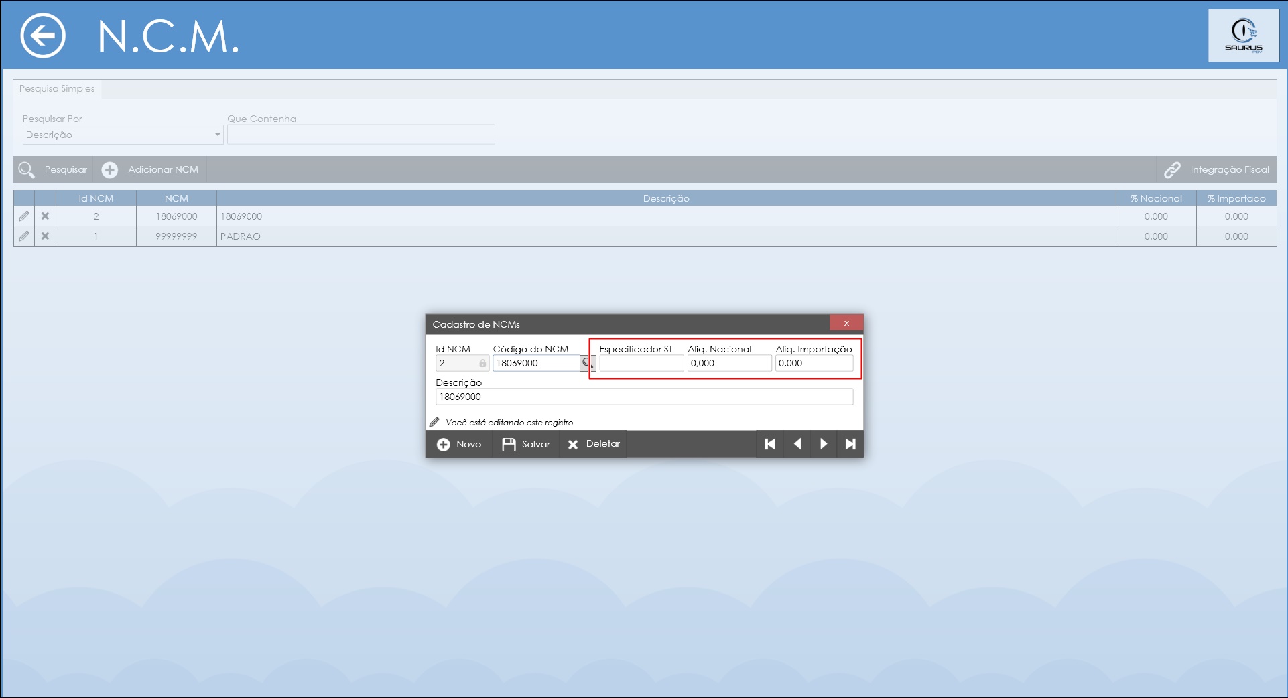The width and height of the screenshot is (1288, 698).
Task: Click the Id NCM column header
Action: pyautogui.click(x=96, y=198)
